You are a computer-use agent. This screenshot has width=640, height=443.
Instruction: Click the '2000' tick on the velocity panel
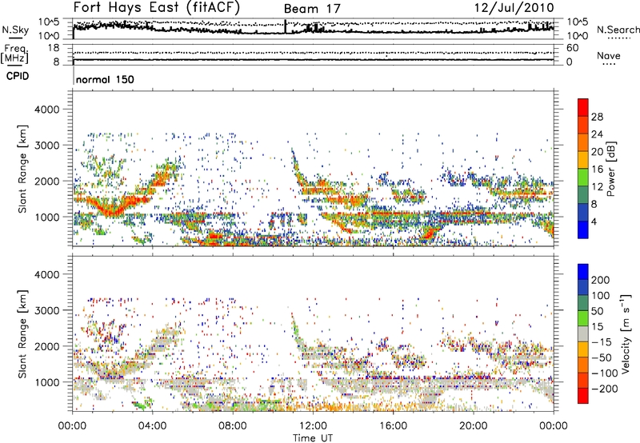pos(47,346)
